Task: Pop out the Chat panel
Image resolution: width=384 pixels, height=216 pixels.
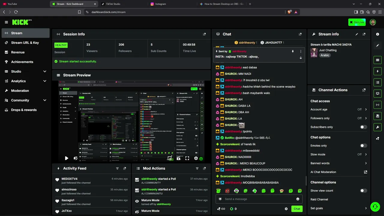Action: coord(300,34)
